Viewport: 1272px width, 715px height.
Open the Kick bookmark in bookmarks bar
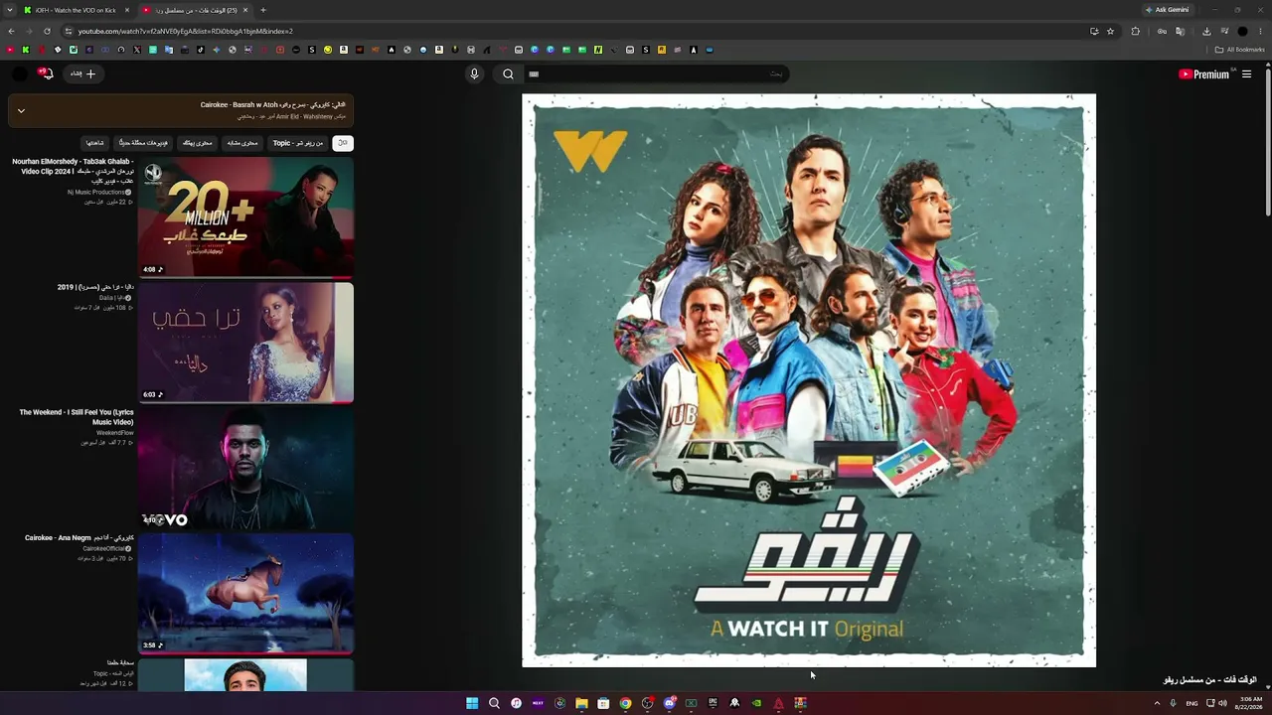pos(26,50)
